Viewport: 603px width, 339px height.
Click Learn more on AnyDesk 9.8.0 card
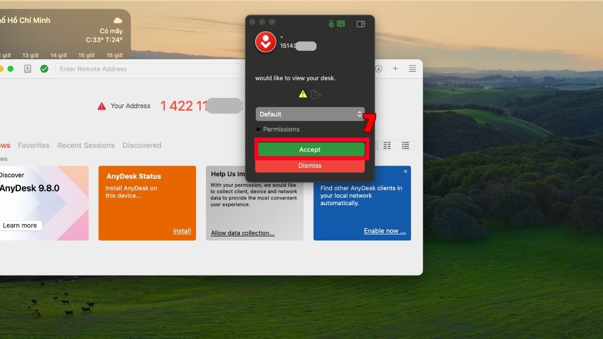pos(20,225)
